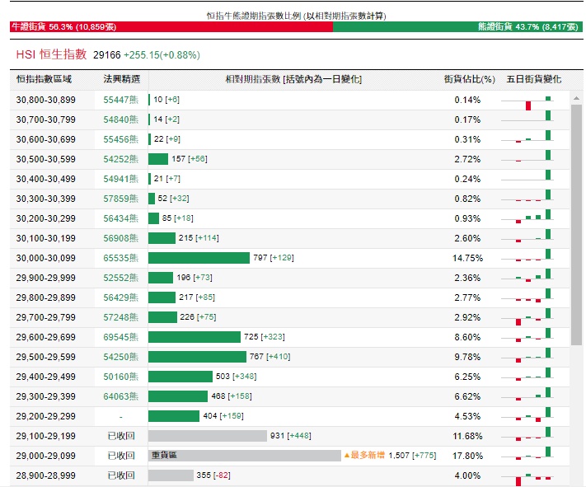This screenshot has width=586, height=487.
Task: Click the green bar showing 767 [+410]
Action: pyautogui.click(x=197, y=357)
